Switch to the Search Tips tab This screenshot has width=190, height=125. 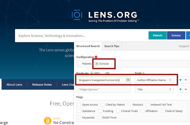tap(112, 46)
